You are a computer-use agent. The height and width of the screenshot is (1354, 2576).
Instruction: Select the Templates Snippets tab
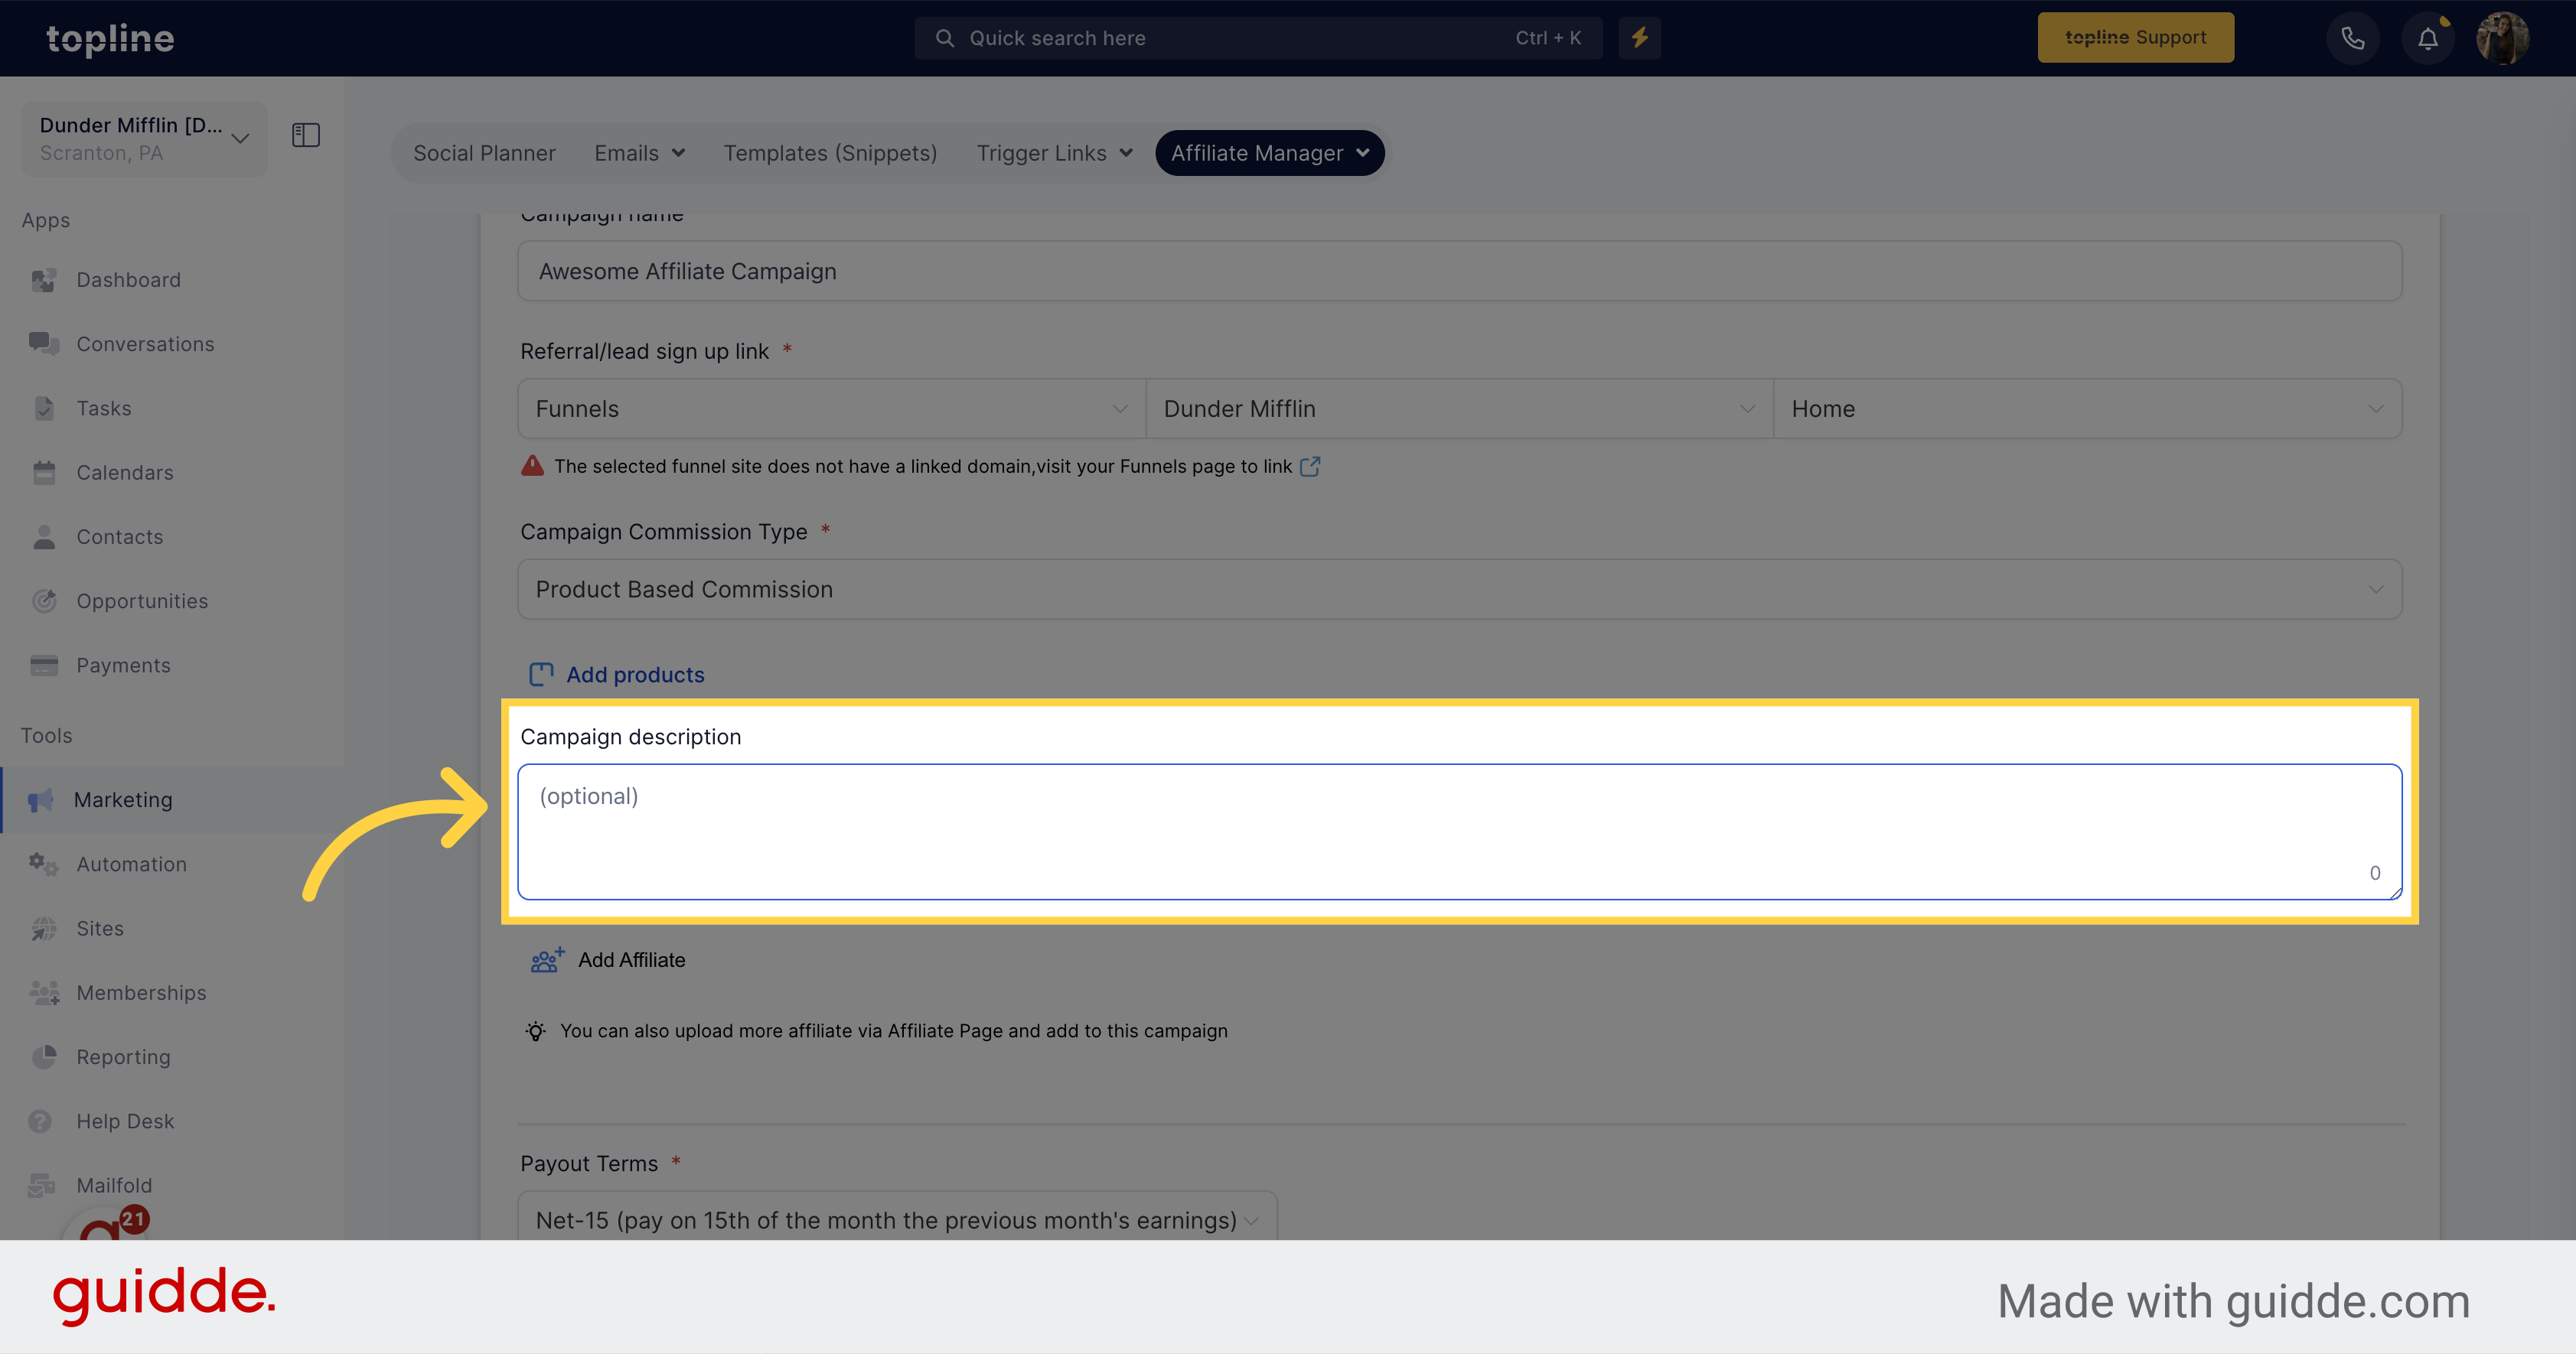pyautogui.click(x=830, y=151)
